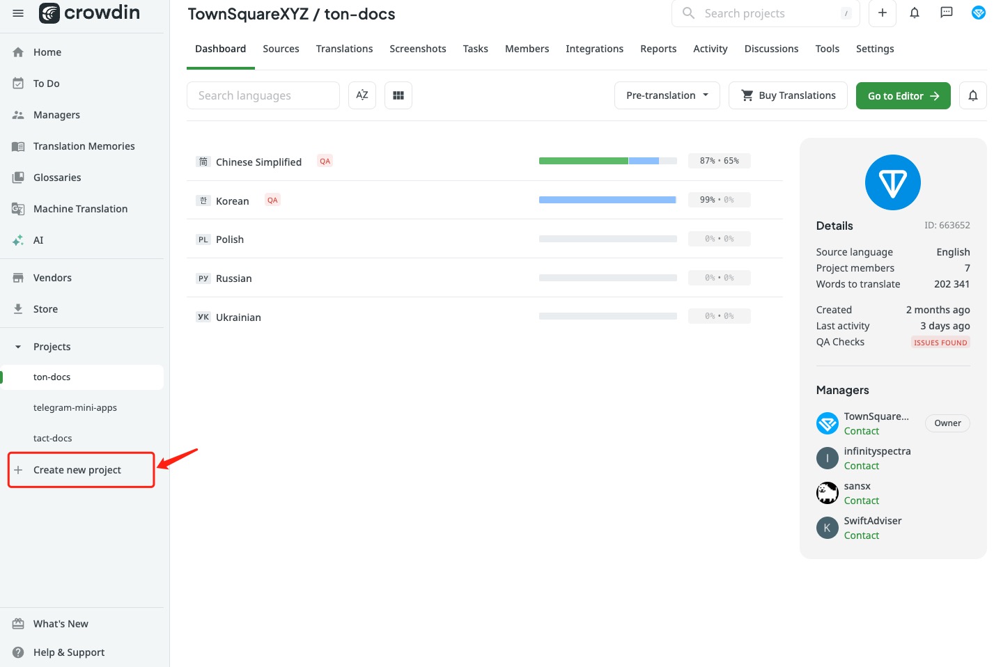The height and width of the screenshot is (667, 994).
Task: Click the Crowdin logo
Action: click(x=89, y=13)
